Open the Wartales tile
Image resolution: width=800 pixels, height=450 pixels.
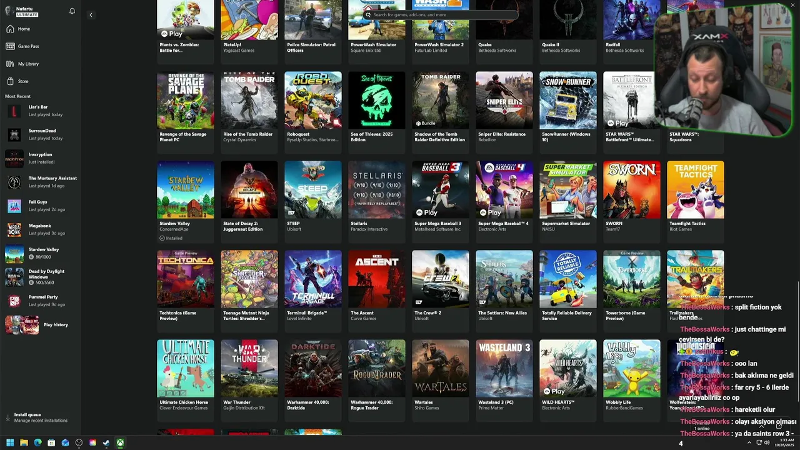[x=441, y=381]
